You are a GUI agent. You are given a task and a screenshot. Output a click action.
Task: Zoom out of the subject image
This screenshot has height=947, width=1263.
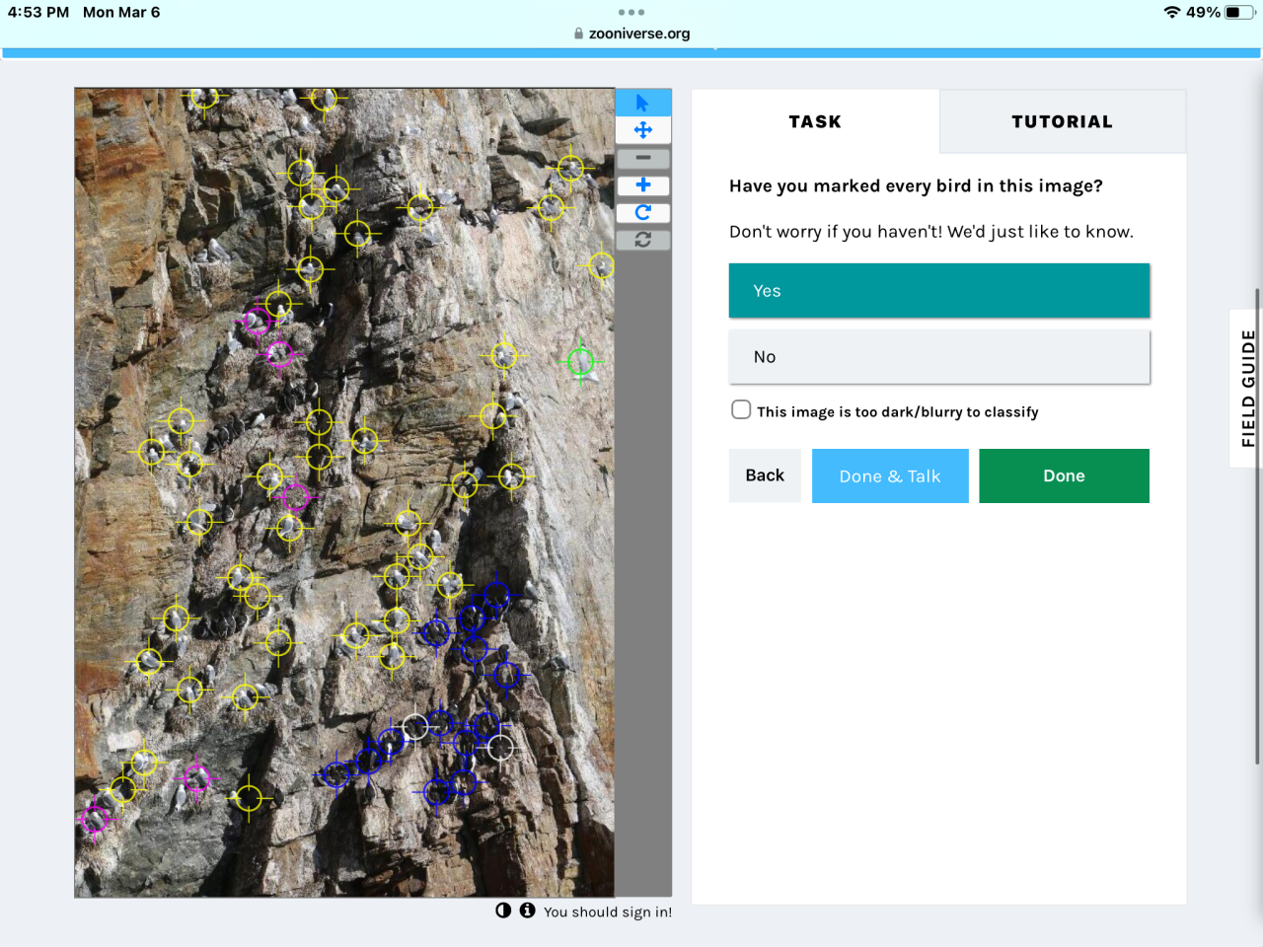642,158
